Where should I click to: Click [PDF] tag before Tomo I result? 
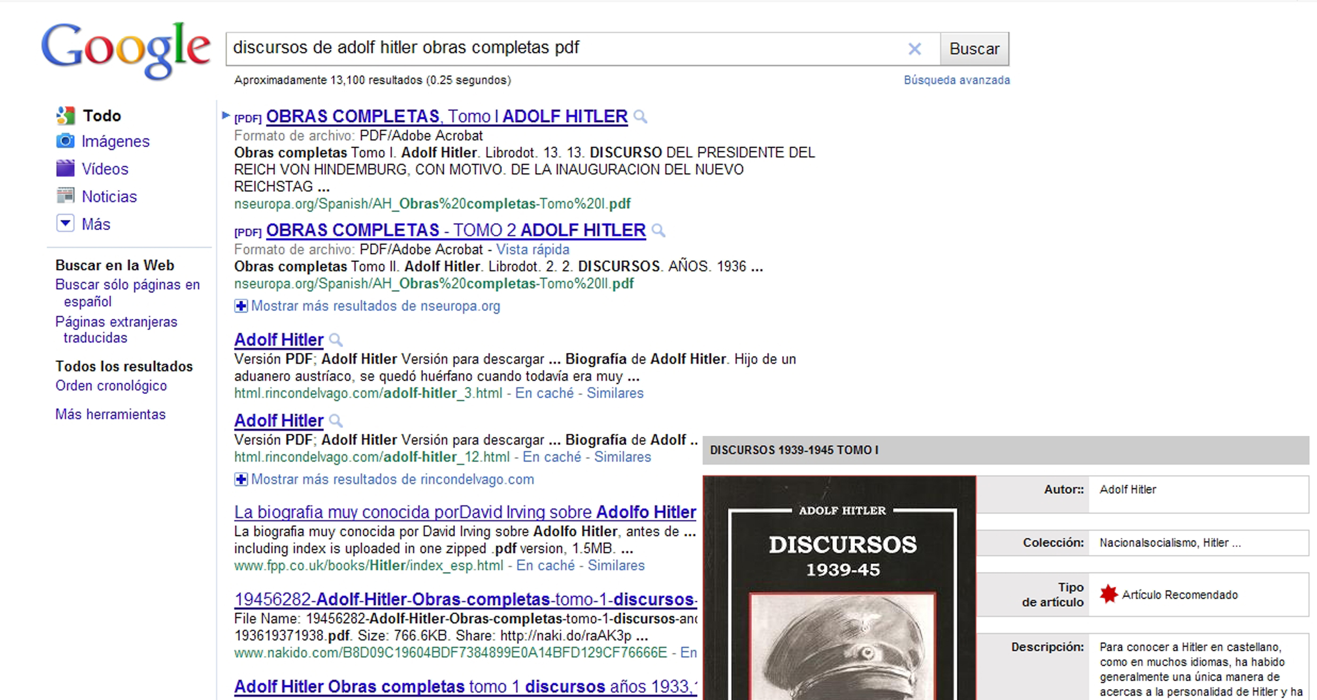(x=248, y=119)
